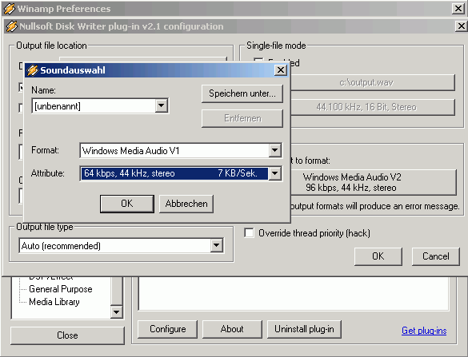Open the Output file type dropdown

click(216, 245)
